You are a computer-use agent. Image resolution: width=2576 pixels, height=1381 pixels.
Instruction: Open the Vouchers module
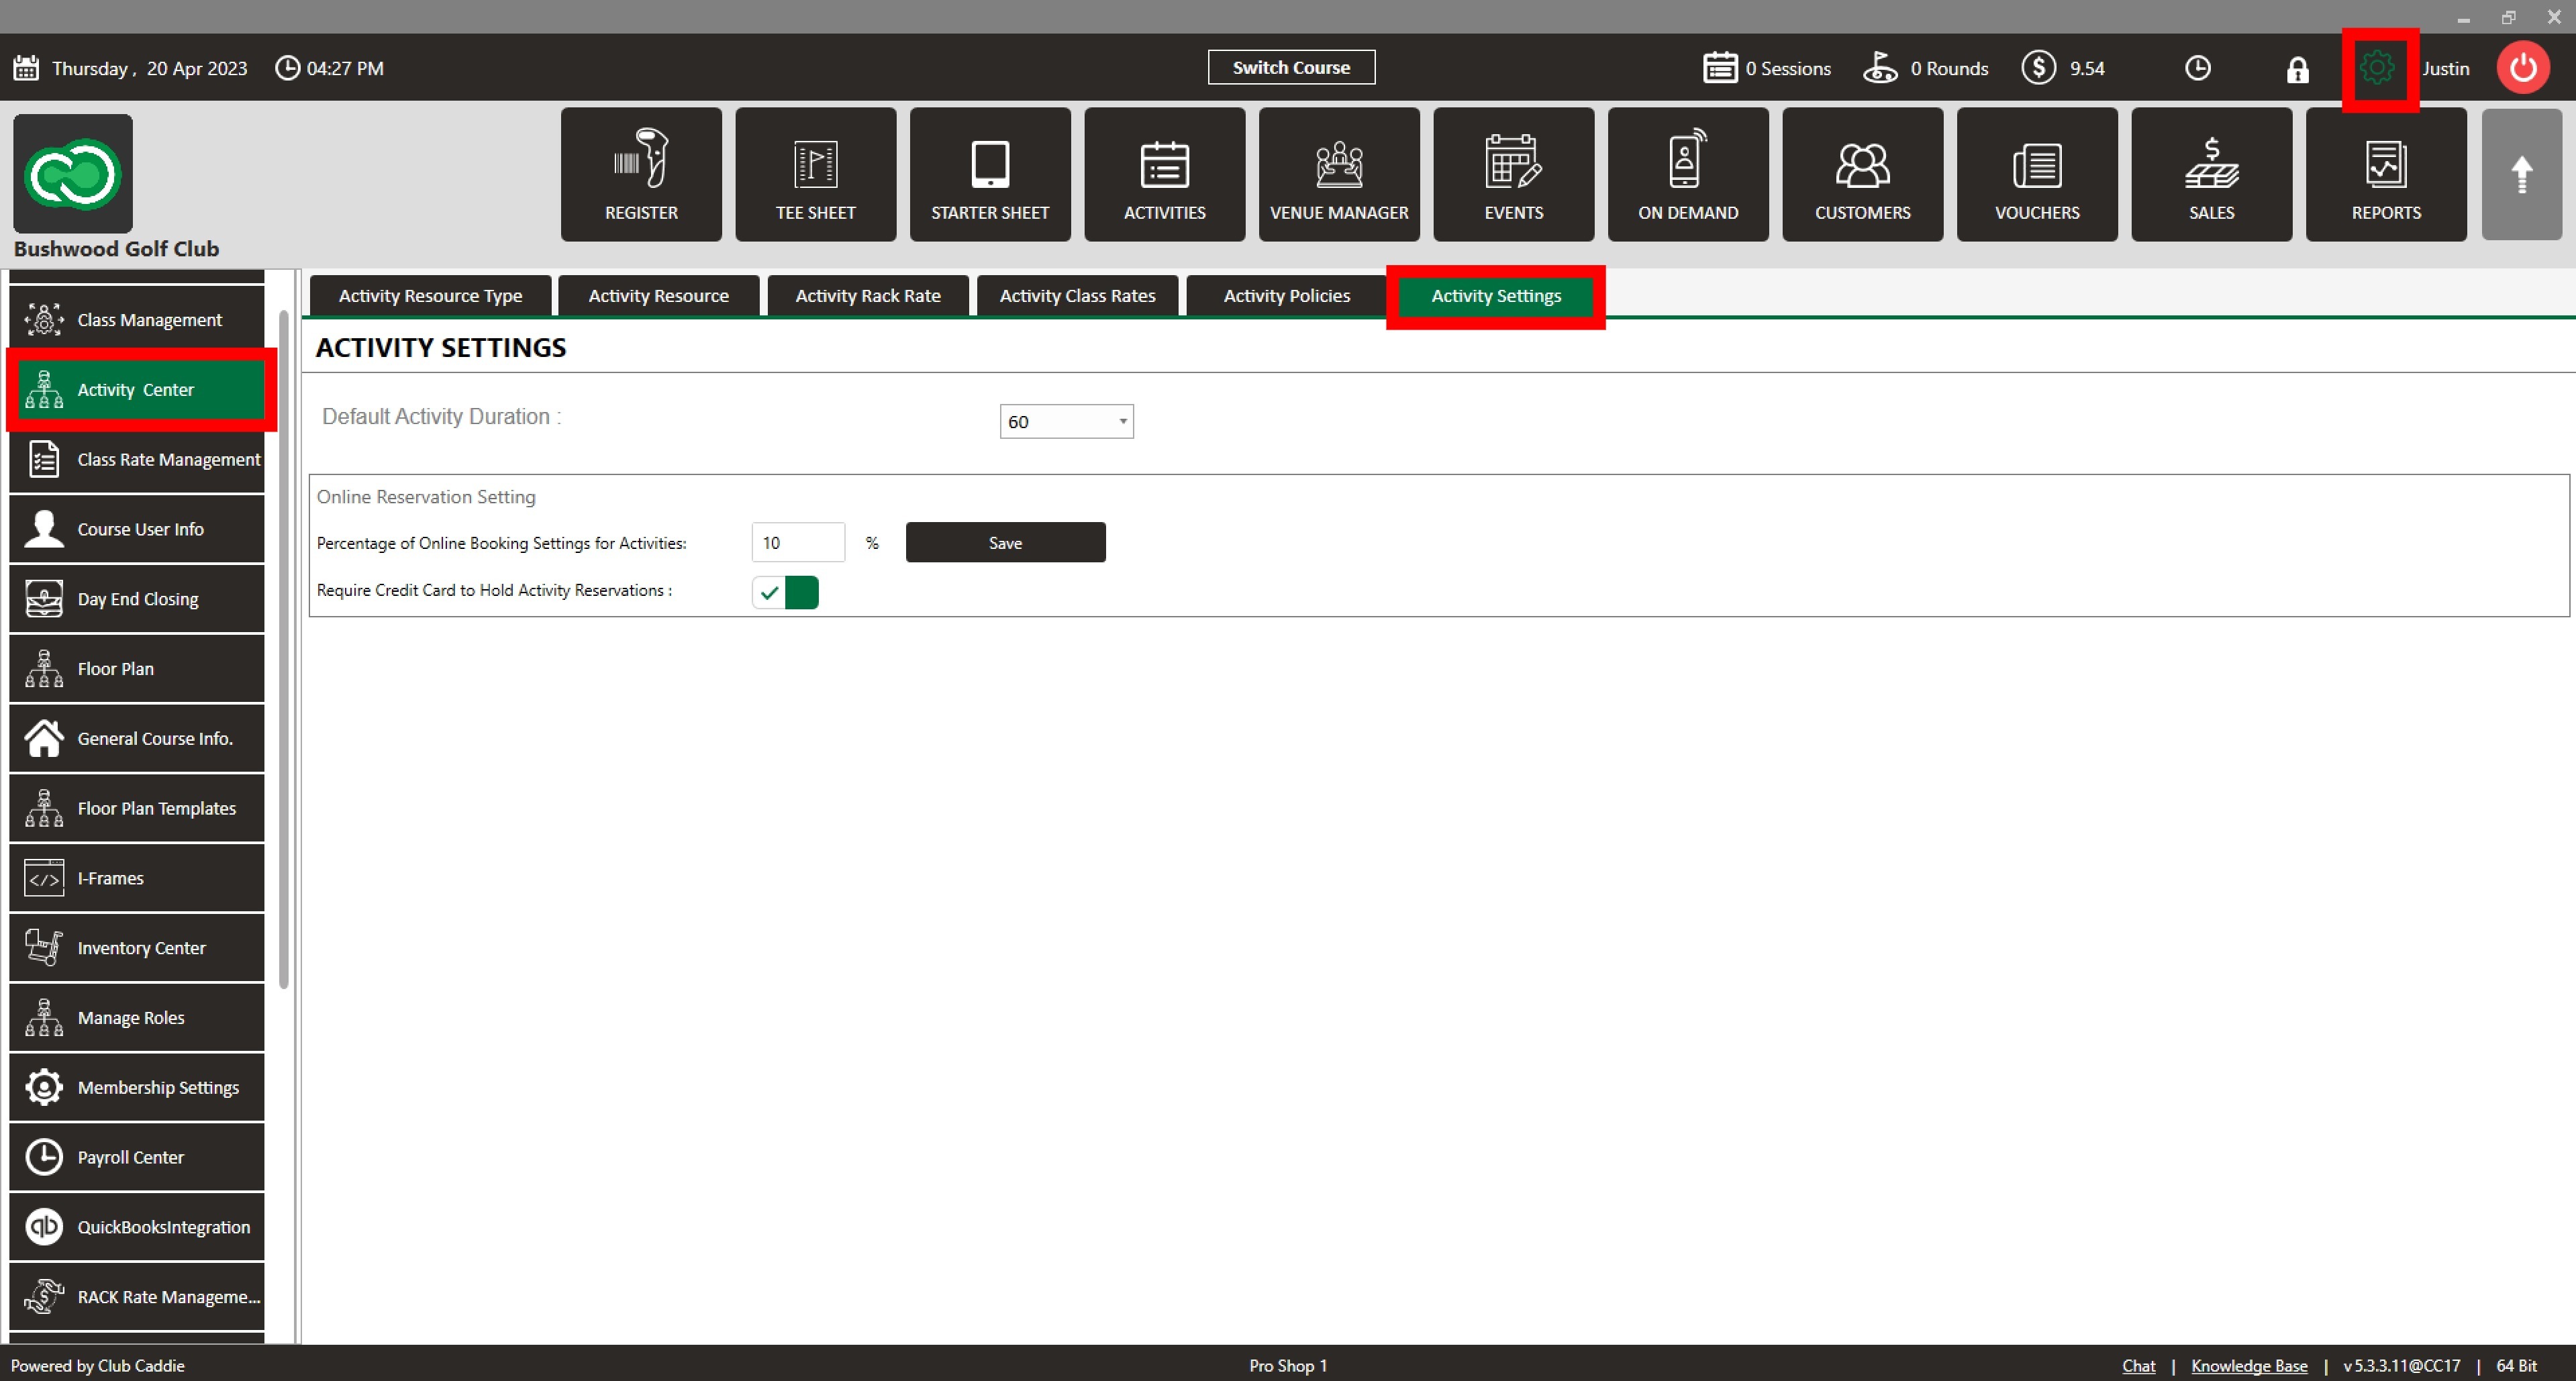pos(2037,174)
